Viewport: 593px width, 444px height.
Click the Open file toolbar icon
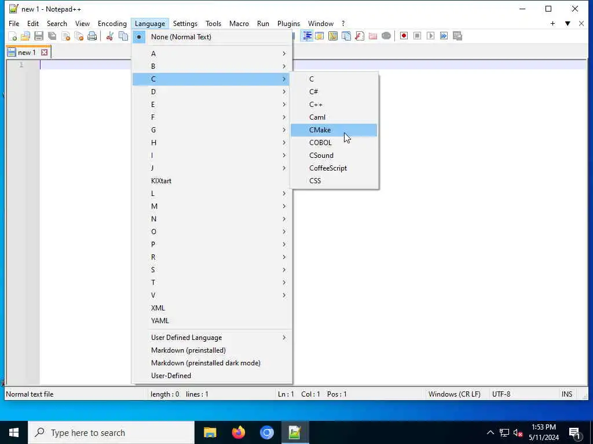(x=25, y=36)
